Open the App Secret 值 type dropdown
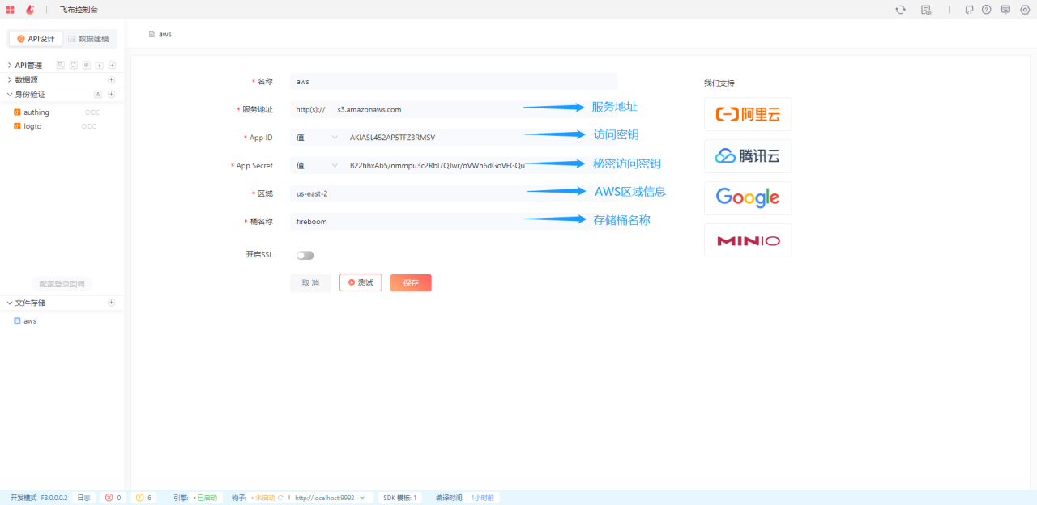 coord(317,166)
